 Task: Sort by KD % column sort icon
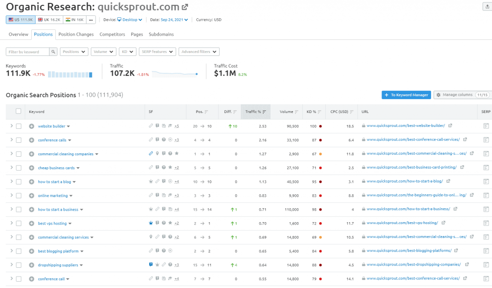pos(320,112)
